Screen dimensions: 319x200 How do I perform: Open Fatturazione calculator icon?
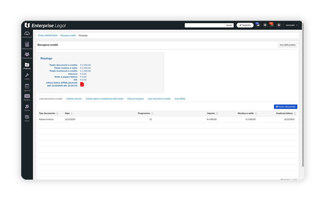pyautogui.click(x=27, y=45)
